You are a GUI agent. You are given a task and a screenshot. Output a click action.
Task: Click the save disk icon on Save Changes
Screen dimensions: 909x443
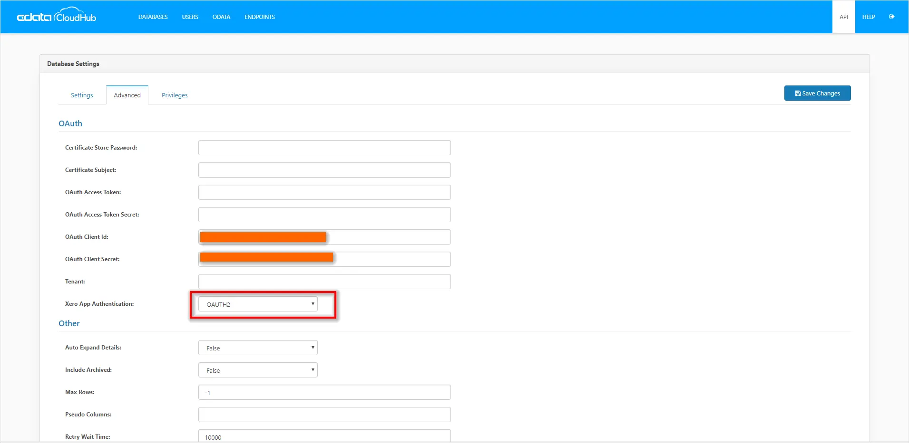[x=798, y=93]
